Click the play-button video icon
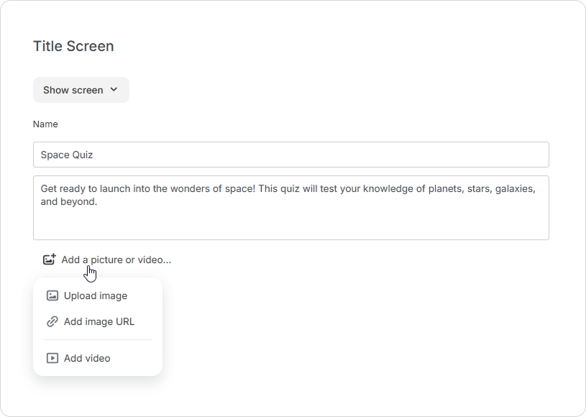This screenshot has width=586, height=417. click(52, 358)
